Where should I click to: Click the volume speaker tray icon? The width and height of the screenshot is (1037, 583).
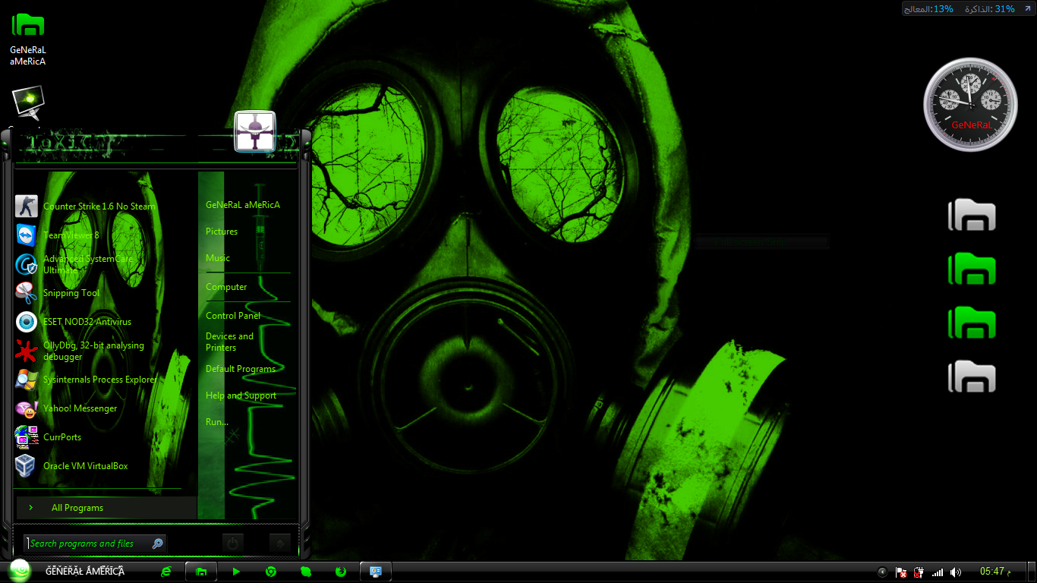point(956,572)
